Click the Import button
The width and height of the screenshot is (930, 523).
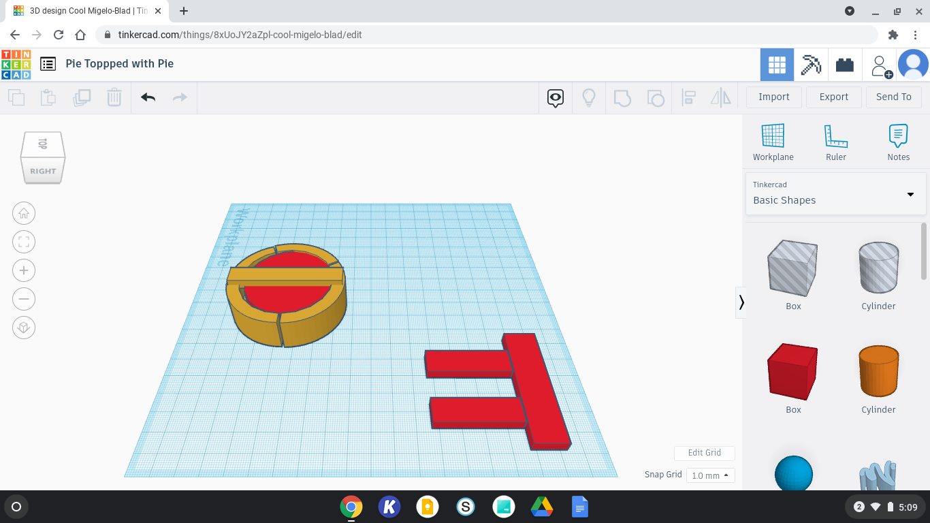pyautogui.click(x=774, y=97)
